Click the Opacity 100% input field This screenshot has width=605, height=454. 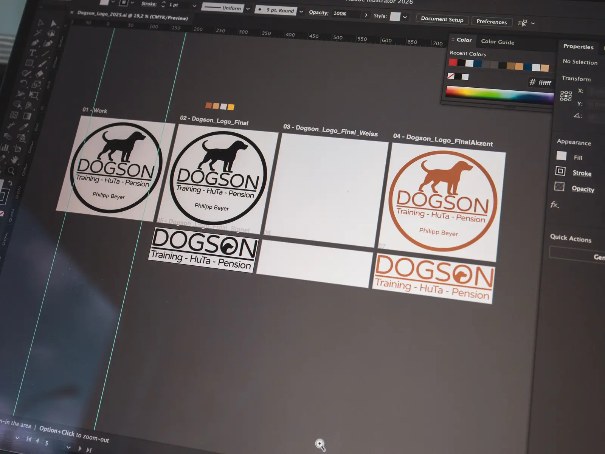pyautogui.click(x=346, y=14)
